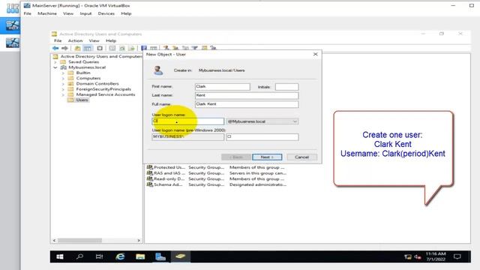Select the Read-only D... list row

[217, 178]
